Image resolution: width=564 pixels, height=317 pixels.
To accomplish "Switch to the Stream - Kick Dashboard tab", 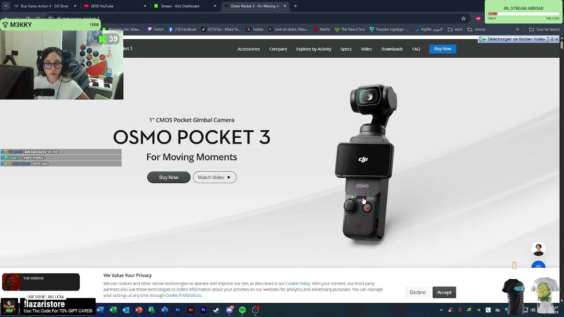I will point(185,6).
